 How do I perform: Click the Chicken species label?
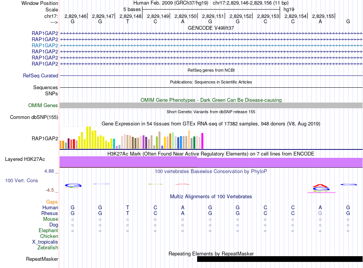click(x=49, y=236)
